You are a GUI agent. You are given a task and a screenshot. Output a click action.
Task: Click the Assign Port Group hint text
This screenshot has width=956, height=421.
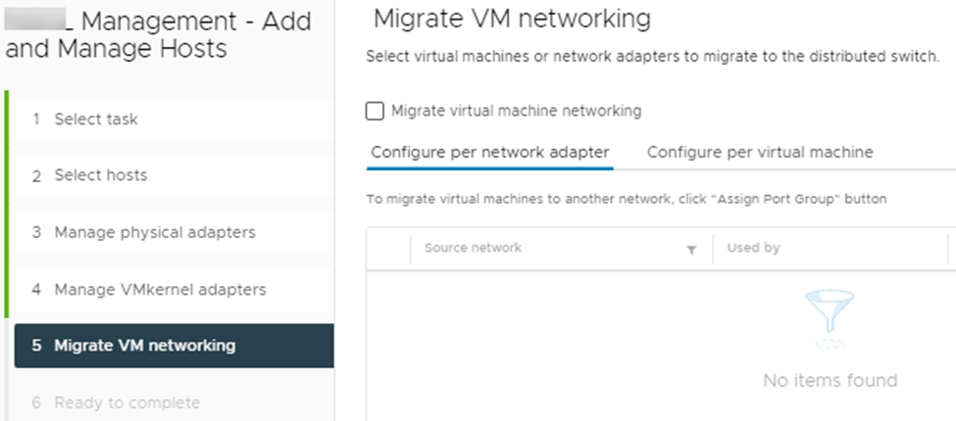point(626,199)
